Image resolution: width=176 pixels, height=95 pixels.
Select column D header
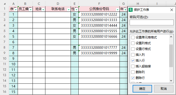58,4
